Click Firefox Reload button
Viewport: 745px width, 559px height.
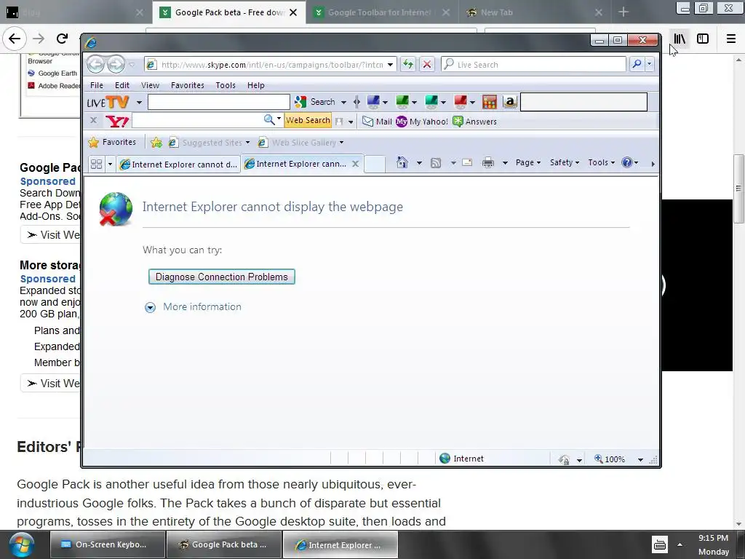point(63,39)
